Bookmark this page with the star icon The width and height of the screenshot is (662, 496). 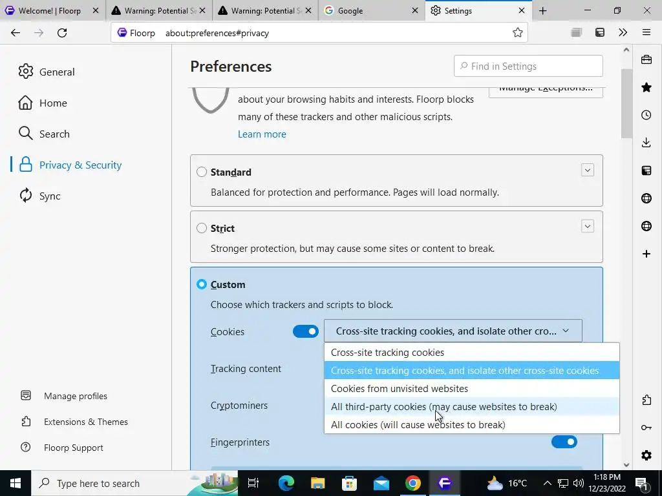tap(518, 33)
